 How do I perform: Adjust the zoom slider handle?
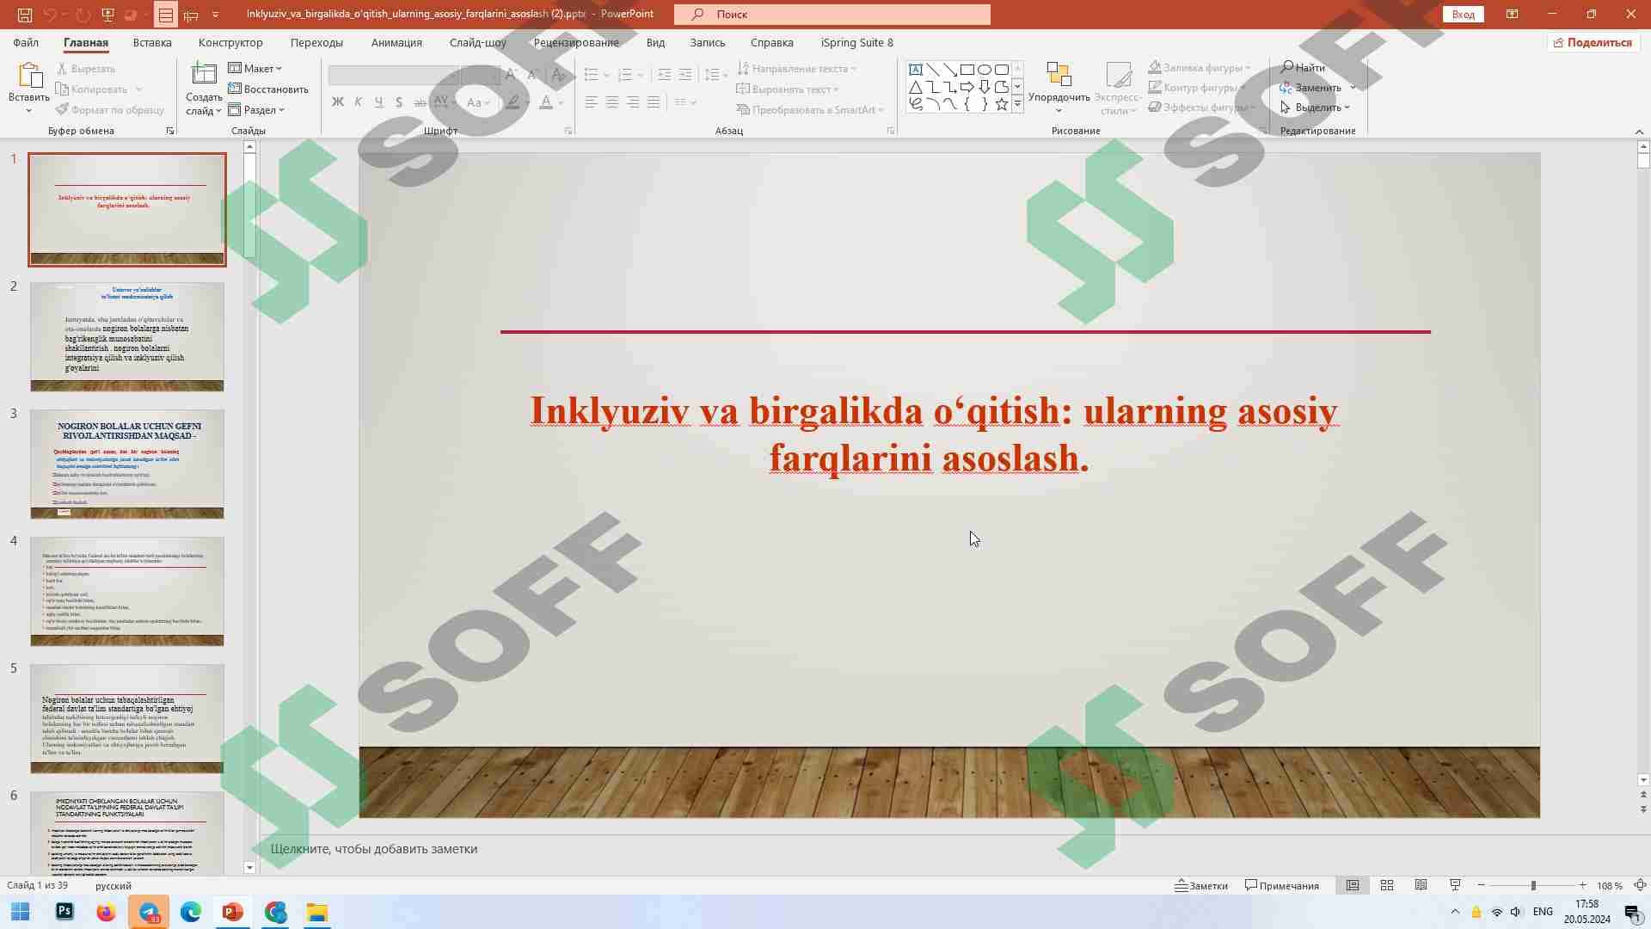tap(1533, 885)
